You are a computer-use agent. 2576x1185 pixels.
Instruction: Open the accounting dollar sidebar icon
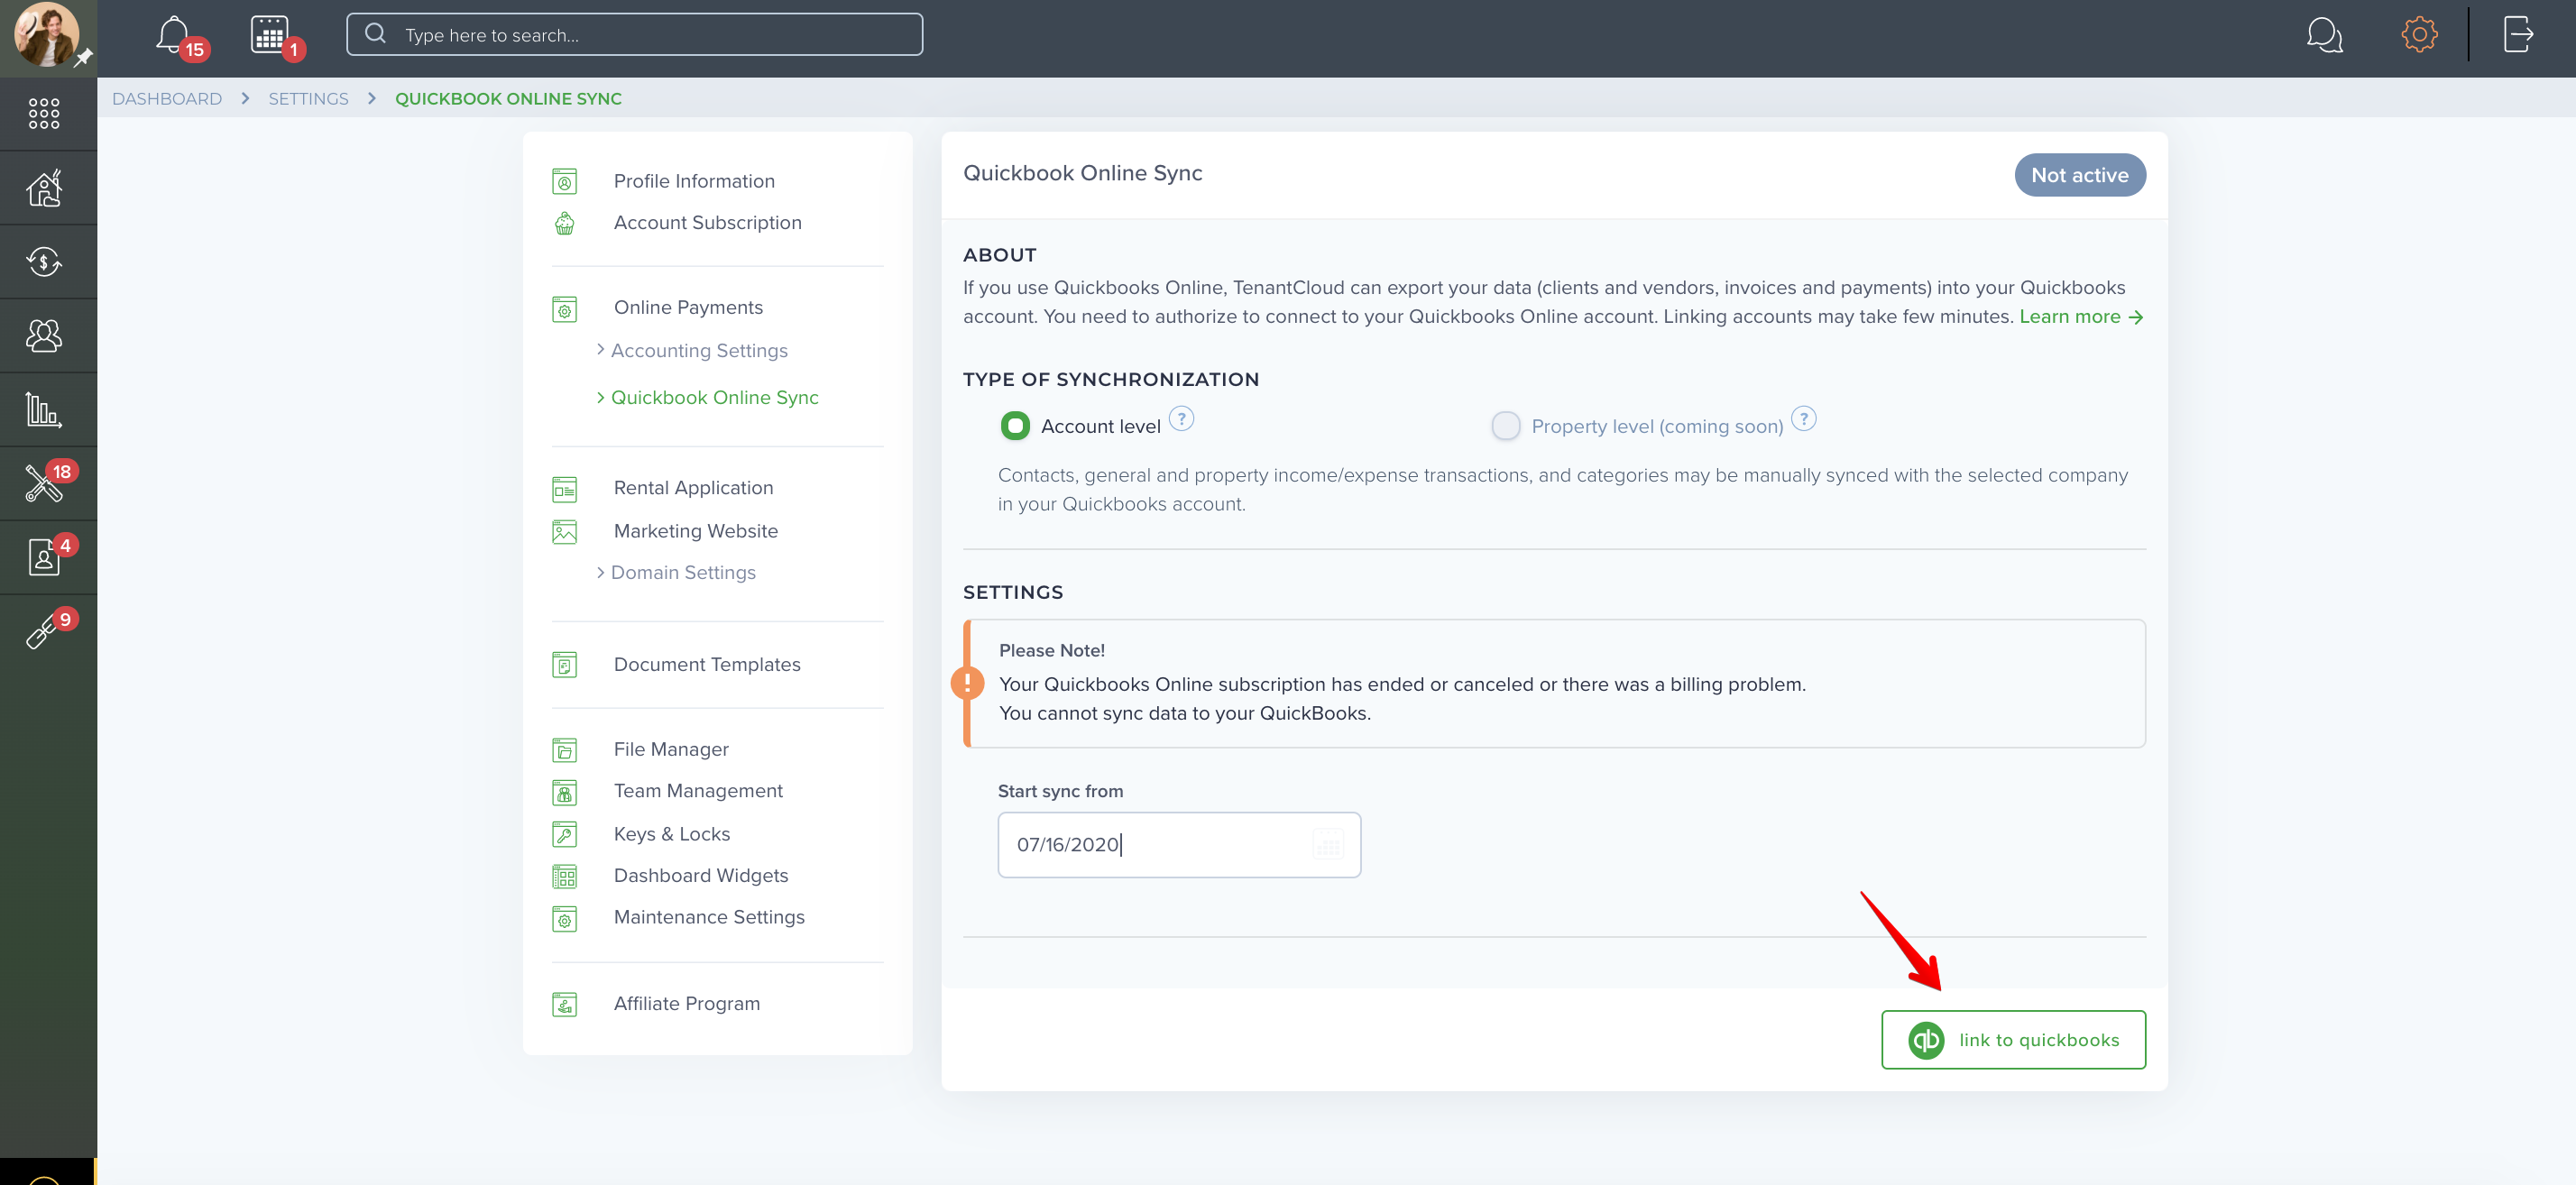(x=44, y=262)
